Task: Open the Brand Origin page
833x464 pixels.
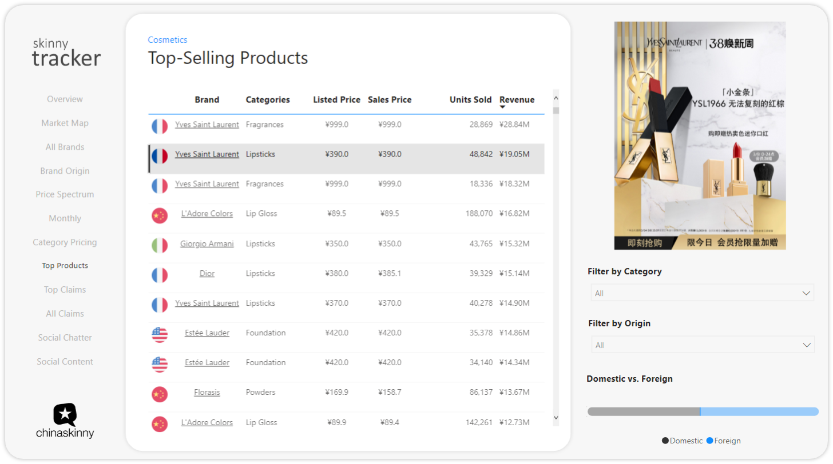Action: pos(65,171)
